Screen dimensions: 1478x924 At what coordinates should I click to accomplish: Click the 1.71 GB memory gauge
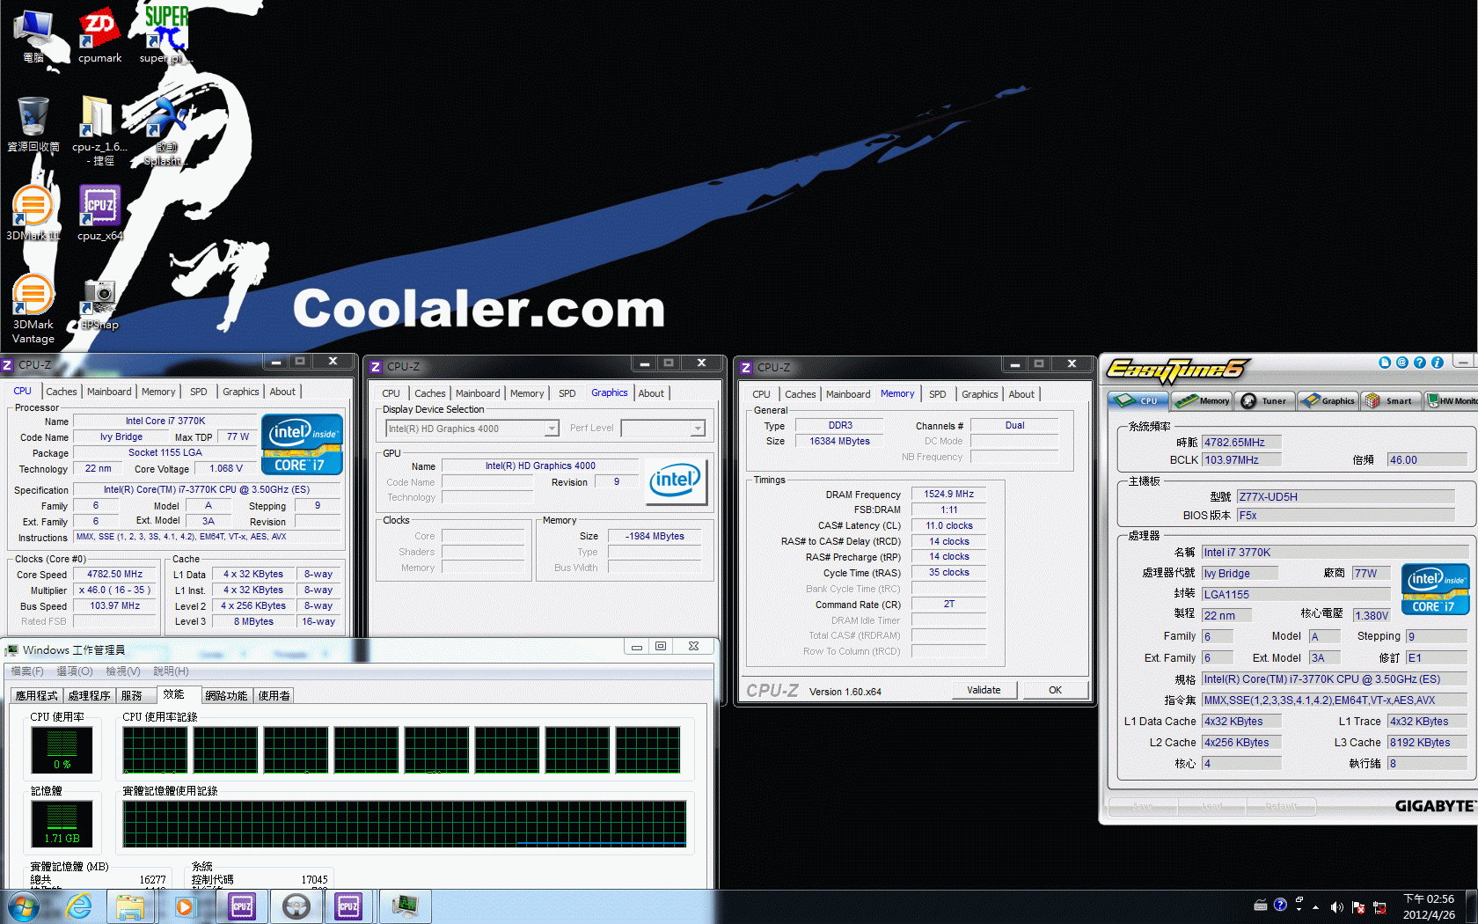(x=62, y=824)
